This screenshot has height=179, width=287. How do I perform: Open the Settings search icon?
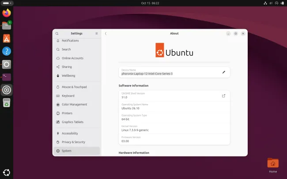57,34
